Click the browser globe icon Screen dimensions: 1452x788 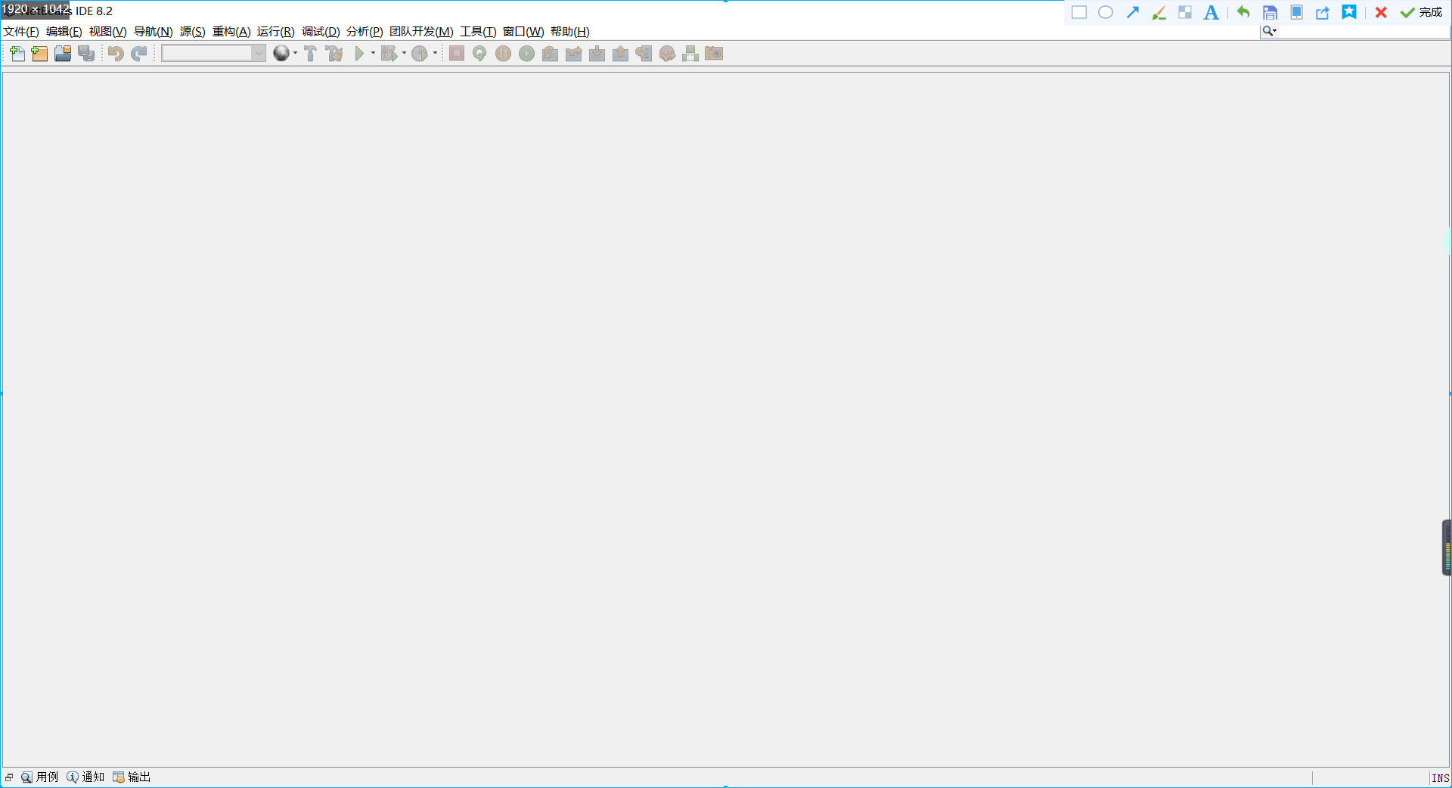tap(281, 53)
